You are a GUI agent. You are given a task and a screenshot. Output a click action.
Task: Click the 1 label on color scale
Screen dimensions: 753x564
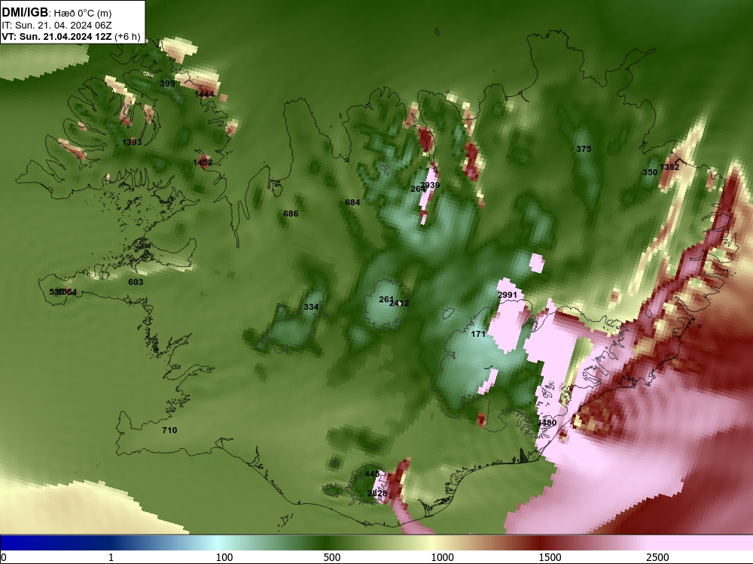(x=111, y=557)
